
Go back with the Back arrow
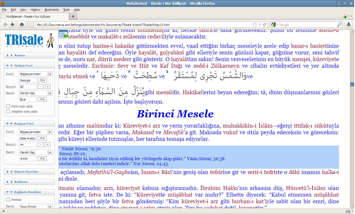(6, 25)
